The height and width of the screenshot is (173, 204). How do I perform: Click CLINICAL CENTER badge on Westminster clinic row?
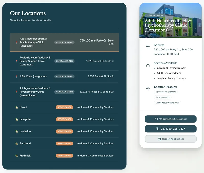coord(65,92)
